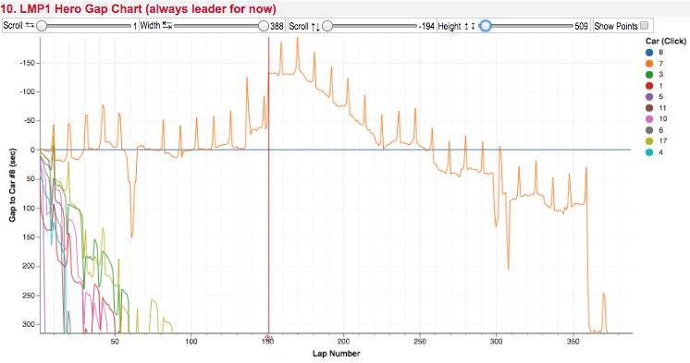Click the '100' lap x-axis tick label

pos(191,342)
